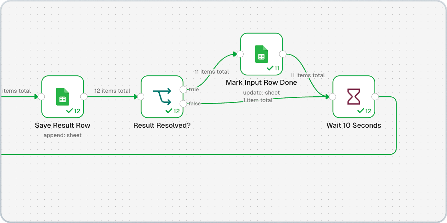The image size is (447, 223).
Task: Click the false output port of Result Resolved?
Action: point(183,104)
